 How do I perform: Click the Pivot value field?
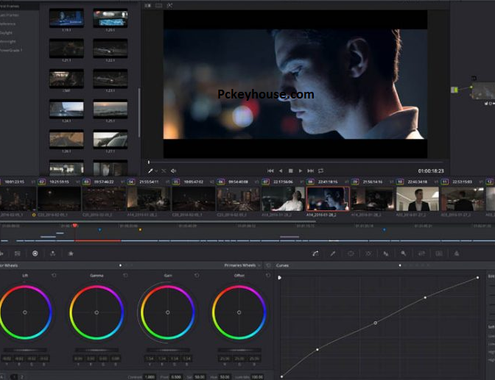point(176,377)
